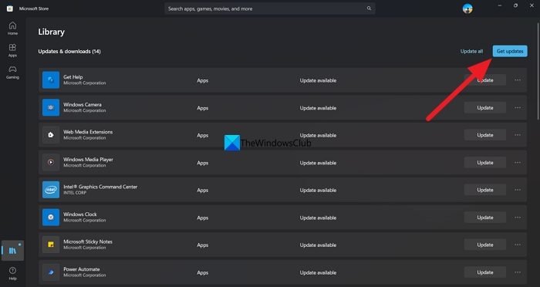Update Windows Media Player

[485, 162]
